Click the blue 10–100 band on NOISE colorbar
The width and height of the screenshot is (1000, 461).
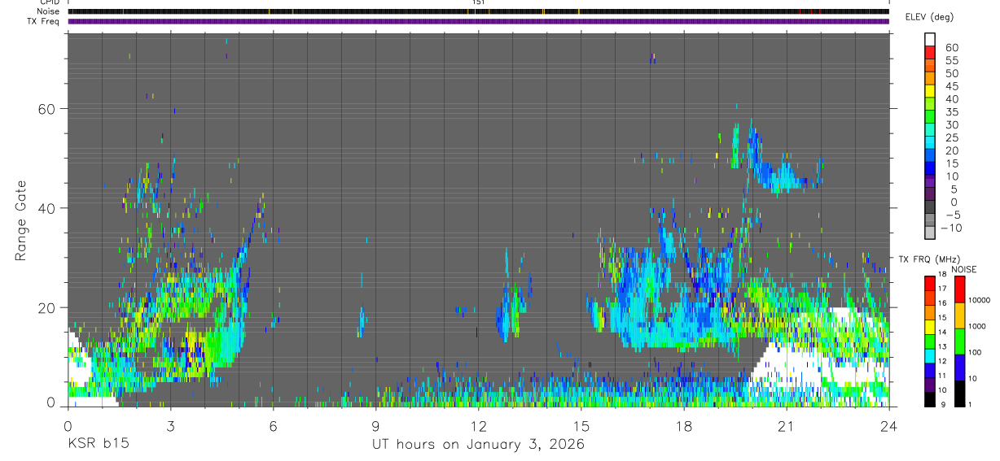[958, 367]
